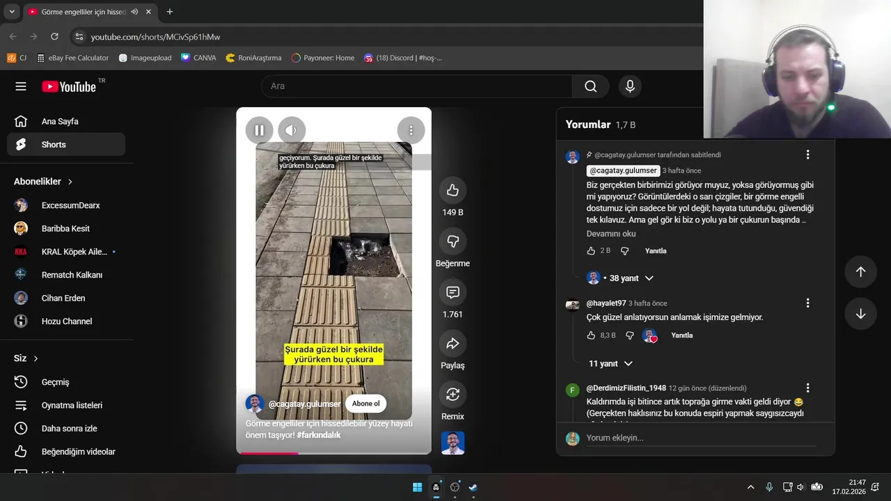The width and height of the screenshot is (891, 501).
Task: Click Yanıtla under the pinned comment
Action: (656, 250)
